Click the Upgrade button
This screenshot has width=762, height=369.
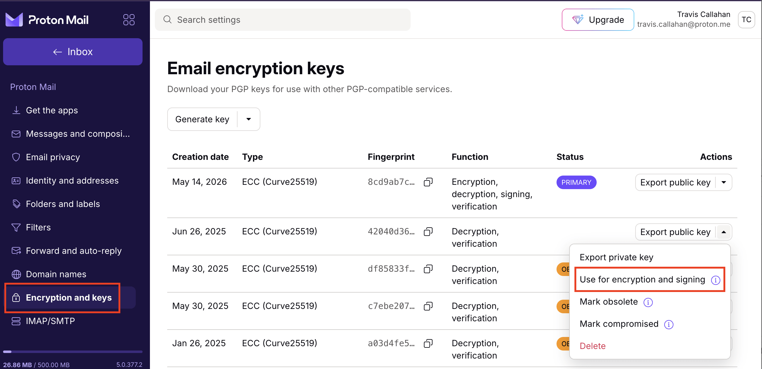(598, 20)
